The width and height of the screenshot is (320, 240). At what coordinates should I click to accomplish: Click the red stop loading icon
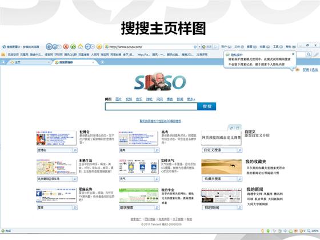(66, 47)
